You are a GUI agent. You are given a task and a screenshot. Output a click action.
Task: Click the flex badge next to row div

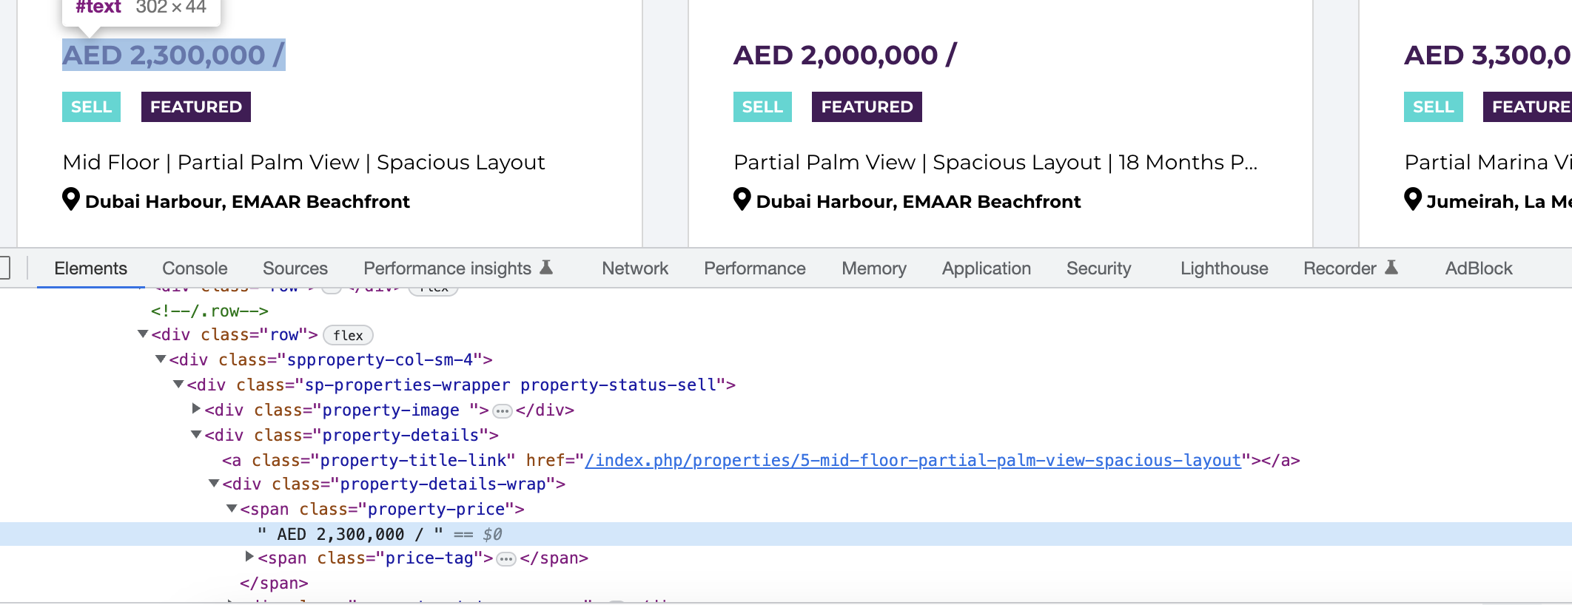(x=348, y=336)
